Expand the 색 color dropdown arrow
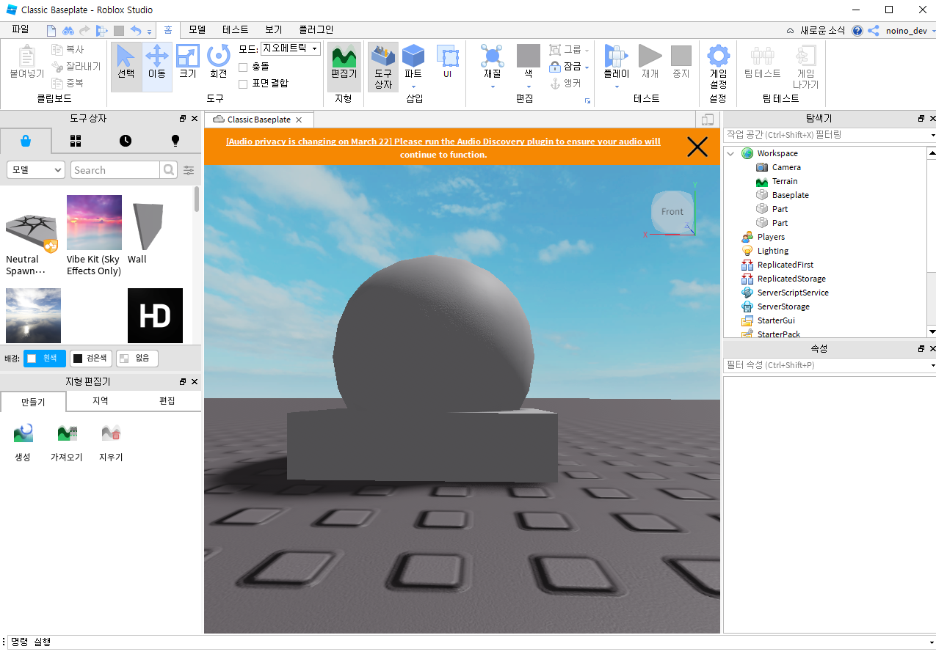 pyautogui.click(x=529, y=87)
